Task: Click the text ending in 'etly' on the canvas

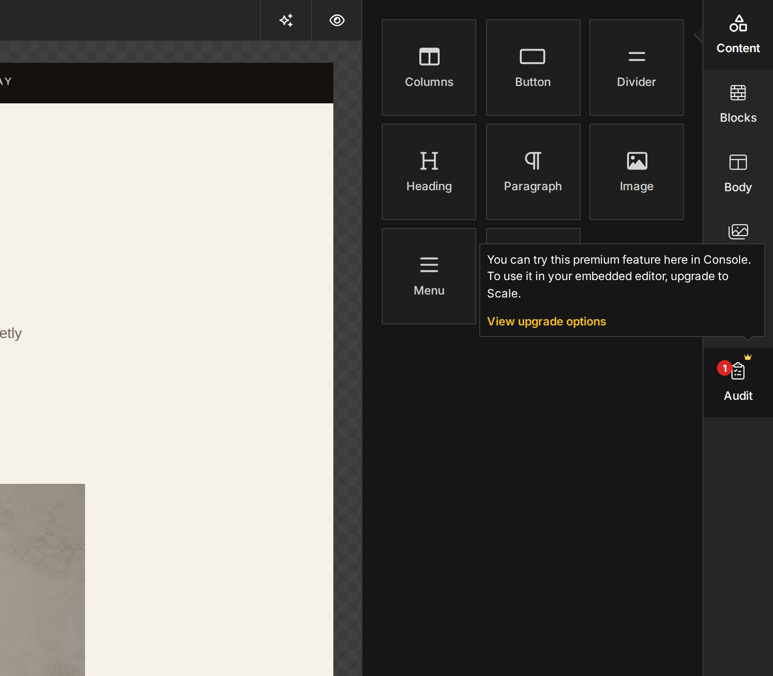Action: point(11,334)
